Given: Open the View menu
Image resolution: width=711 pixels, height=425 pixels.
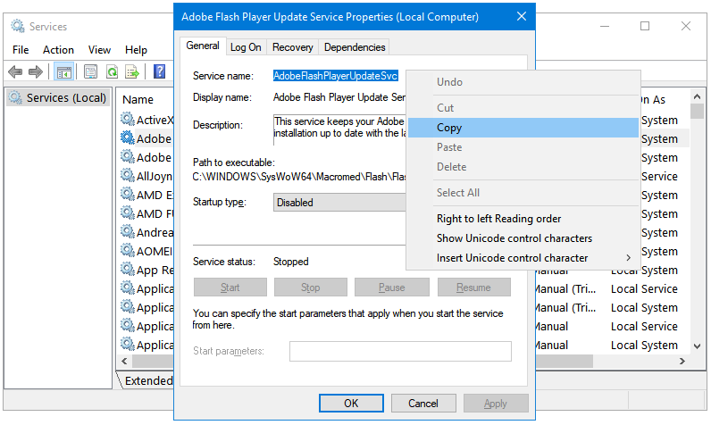Looking at the screenshot, I should [99, 50].
